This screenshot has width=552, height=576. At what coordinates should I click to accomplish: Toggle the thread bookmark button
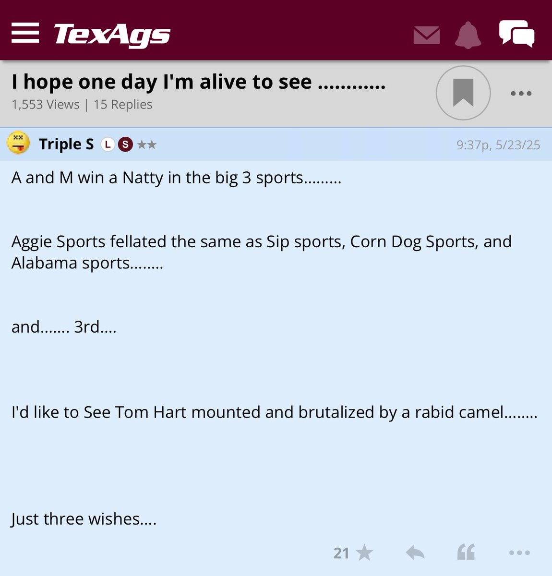pyautogui.click(x=463, y=93)
